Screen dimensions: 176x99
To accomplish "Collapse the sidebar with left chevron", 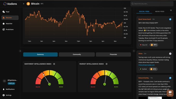I will tap(20, 51).
